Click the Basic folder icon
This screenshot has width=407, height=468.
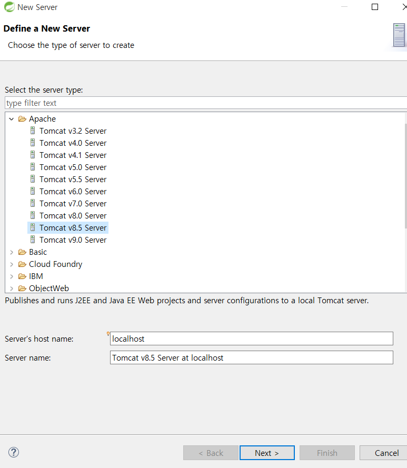[22, 252]
